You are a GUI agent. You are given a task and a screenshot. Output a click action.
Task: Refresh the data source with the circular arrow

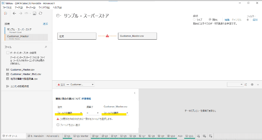[41, 14]
